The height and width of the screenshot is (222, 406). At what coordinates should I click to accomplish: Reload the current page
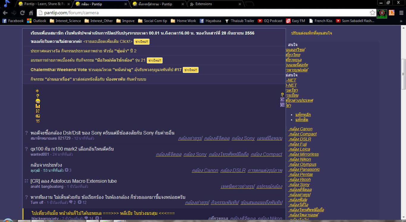tap(22, 13)
